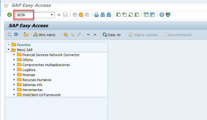
Task: Click the Save diskette icon
Action: 65,15
